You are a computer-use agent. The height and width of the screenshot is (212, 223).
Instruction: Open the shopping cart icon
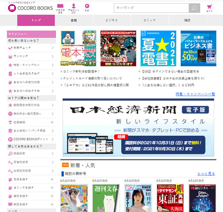click(210, 7)
